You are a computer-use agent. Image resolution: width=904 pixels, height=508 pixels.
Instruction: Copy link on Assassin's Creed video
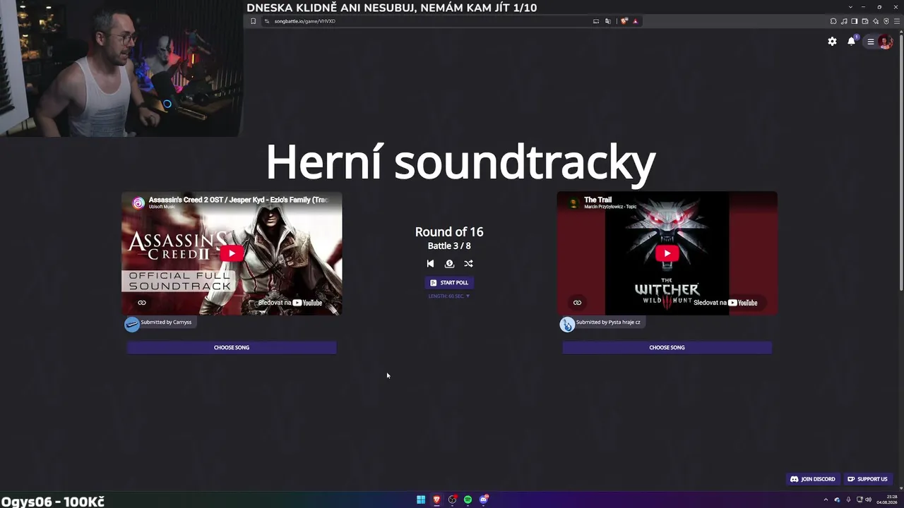(x=142, y=303)
